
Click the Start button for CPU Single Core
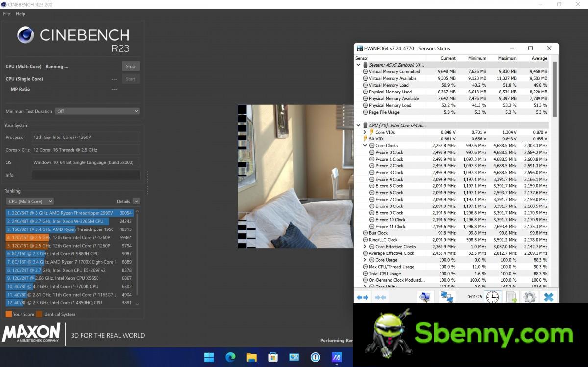[130, 79]
